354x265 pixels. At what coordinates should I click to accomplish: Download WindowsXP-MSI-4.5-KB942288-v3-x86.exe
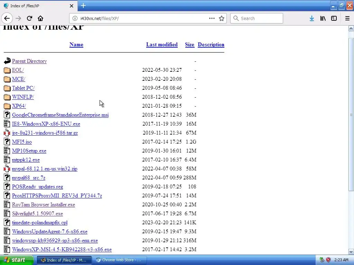click(x=62, y=249)
